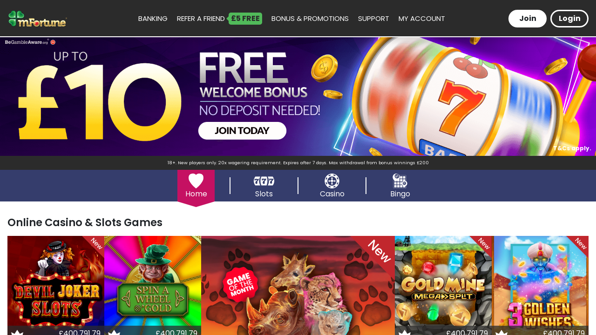Select the Home heart icon

(x=196, y=181)
